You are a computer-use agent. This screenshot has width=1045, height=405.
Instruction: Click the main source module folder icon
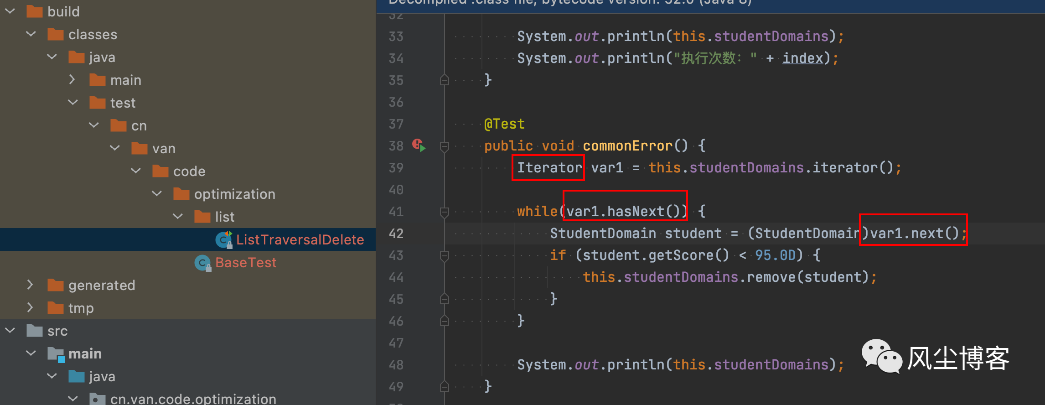[x=56, y=354]
